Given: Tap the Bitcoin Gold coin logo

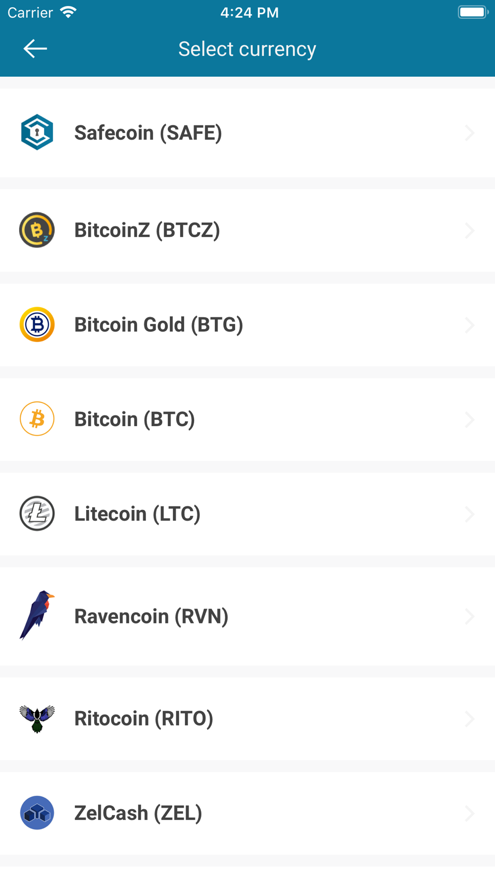Looking at the screenshot, I should (x=37, y=325).
